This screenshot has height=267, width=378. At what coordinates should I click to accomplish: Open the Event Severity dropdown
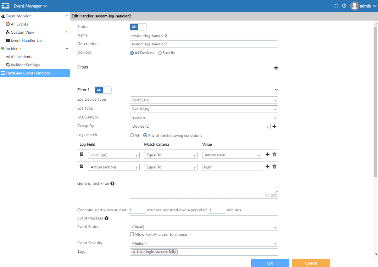[204, 243]
